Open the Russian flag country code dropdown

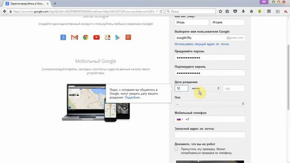click(x=180, y=120)
